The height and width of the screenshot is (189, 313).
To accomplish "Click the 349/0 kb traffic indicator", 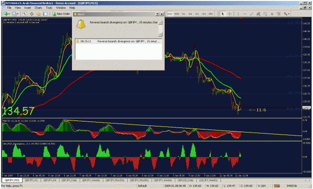I will pyautogui.click(x=291, y=186).
